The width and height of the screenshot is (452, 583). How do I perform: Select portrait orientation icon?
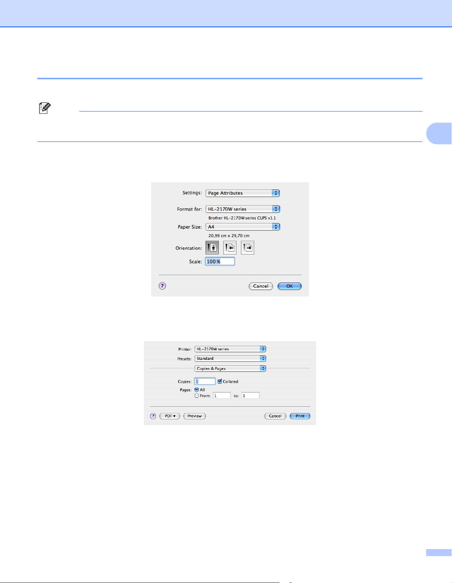coord(212,248)
